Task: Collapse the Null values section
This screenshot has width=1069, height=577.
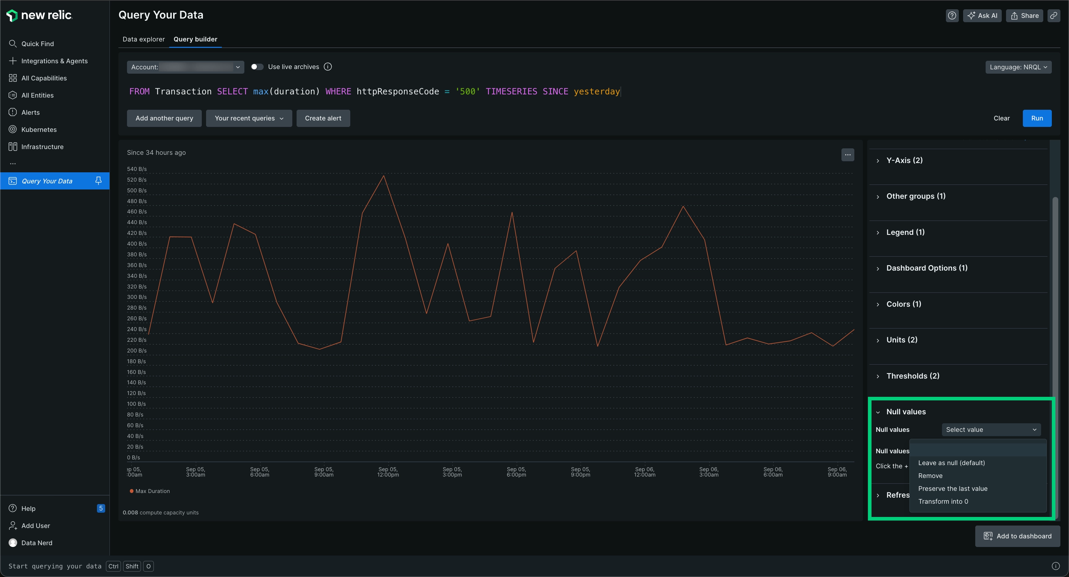Action: click(906, 411)
